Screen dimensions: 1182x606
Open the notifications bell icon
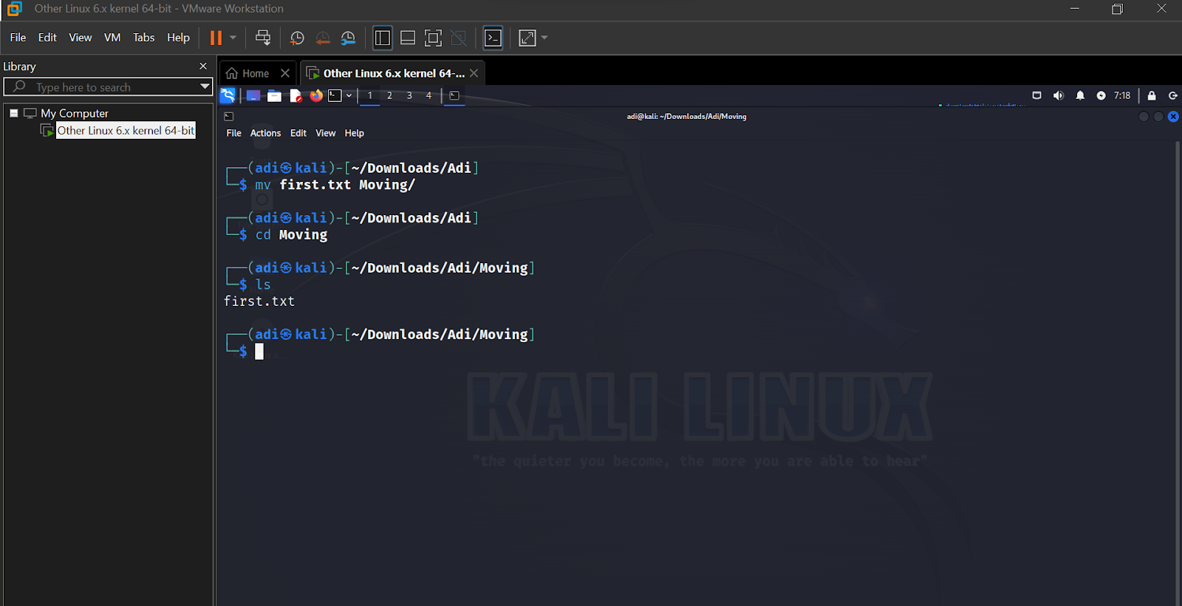pos(1080,95)
